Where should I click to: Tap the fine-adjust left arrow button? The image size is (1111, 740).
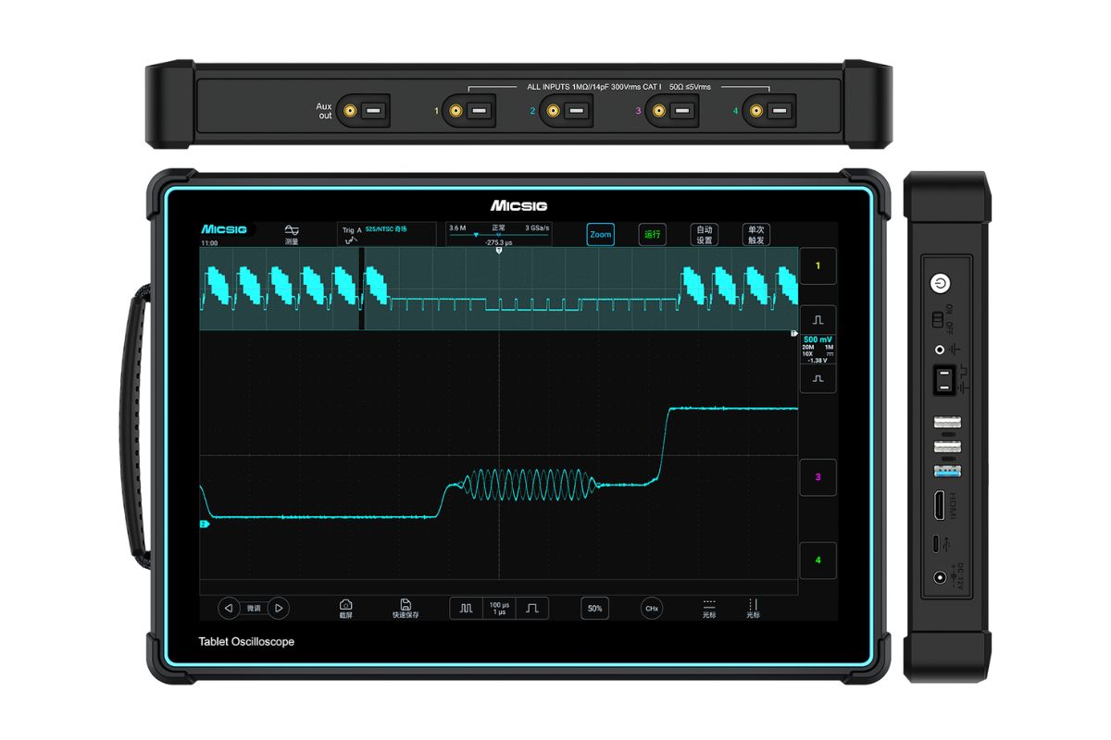click(229, 608)
